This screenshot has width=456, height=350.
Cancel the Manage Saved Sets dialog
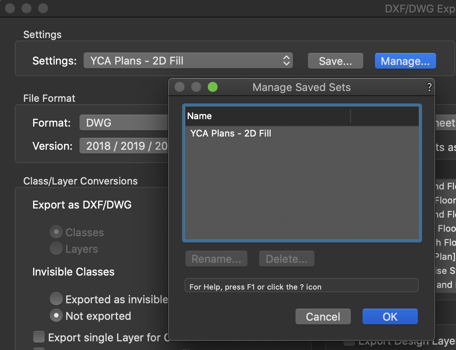pos(323,317)
